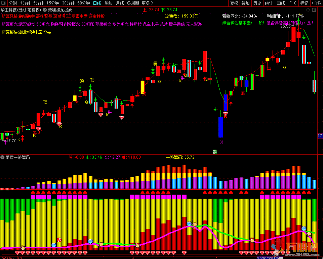Select the 60分钟 period tab
This screenshot has height=259, width=323.
pos(84,3)
